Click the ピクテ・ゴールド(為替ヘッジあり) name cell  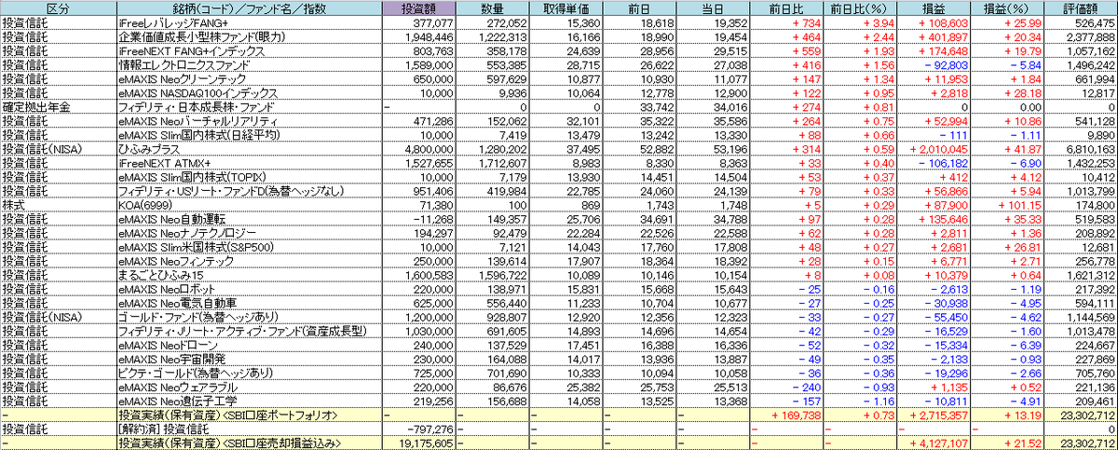pyautogui.click(x=250, y=373)
